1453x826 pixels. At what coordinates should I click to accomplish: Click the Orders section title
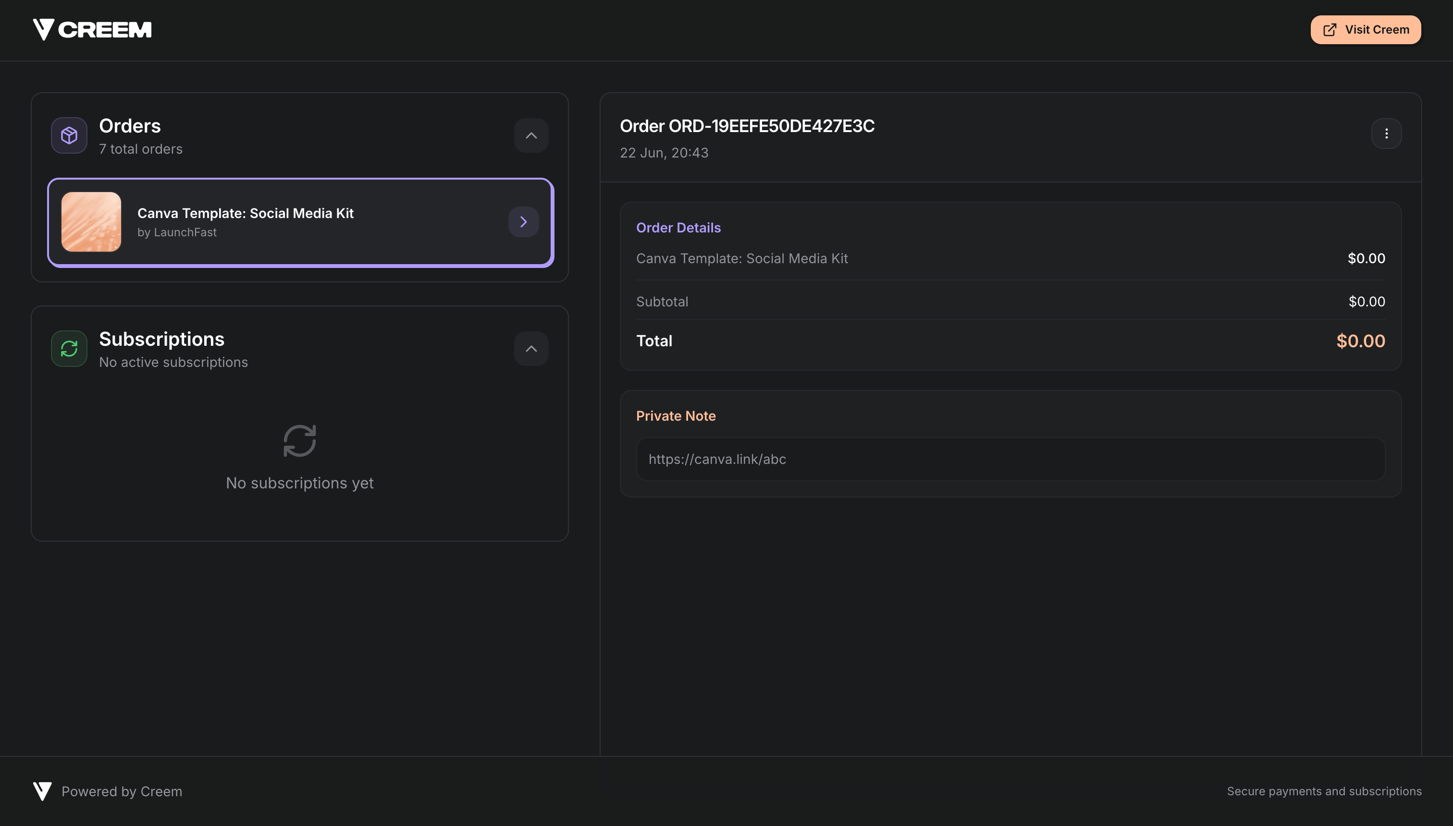[x=130, y=126]
